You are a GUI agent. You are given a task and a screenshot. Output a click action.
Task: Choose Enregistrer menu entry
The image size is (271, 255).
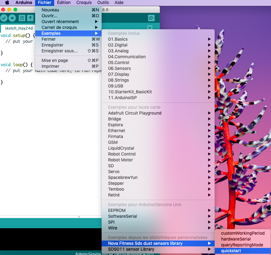coord(68,45)
